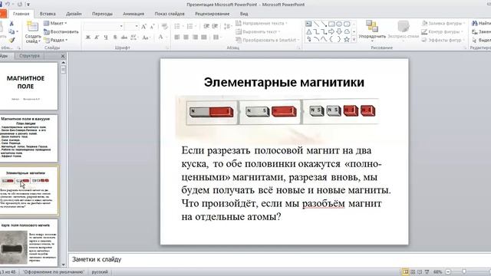
Task: Switch to slide sorter view icon
Action: pos(413,272)
